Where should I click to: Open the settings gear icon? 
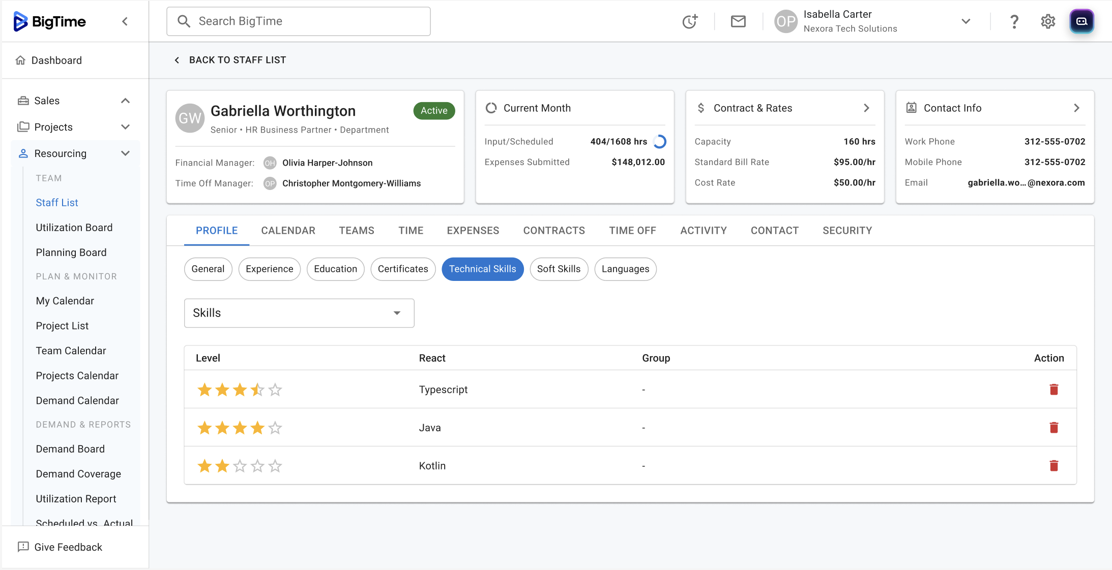tap(1048, 21)
